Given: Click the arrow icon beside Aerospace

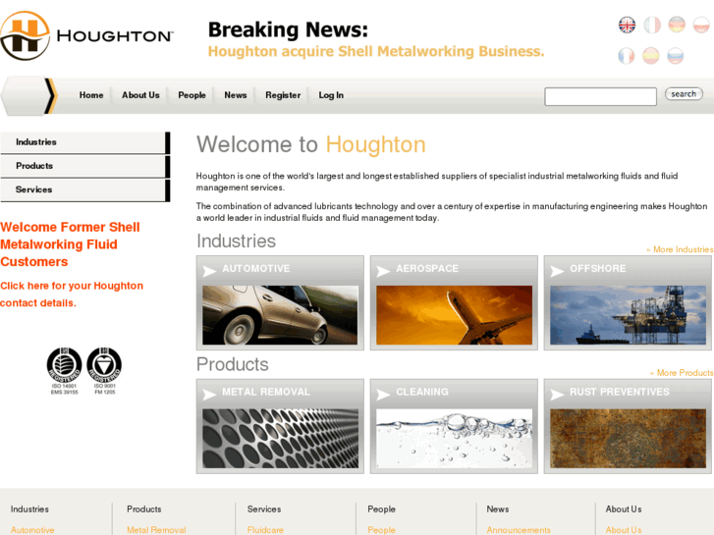Looking at the screenshot, I should [x=383, y=271].
